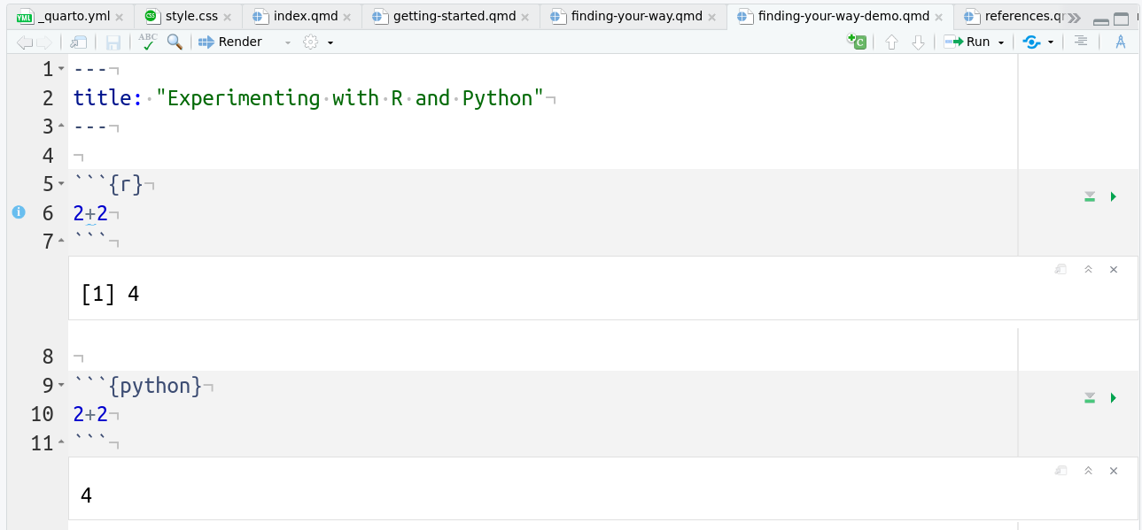Screen dimensions: 1142x530
Task: Collapse the python chunk output
Action: [1088, 472]
